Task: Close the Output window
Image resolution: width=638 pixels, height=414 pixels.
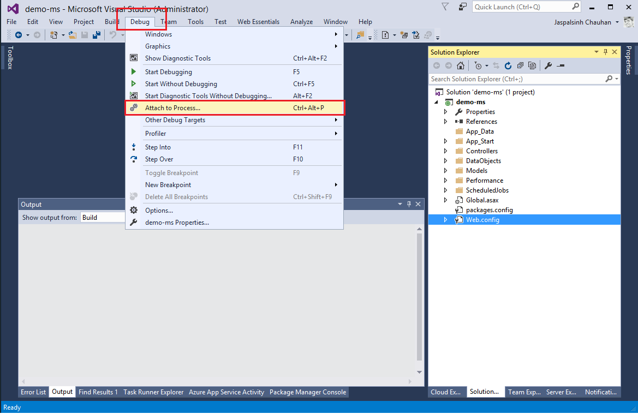Action: click(418, 204)
